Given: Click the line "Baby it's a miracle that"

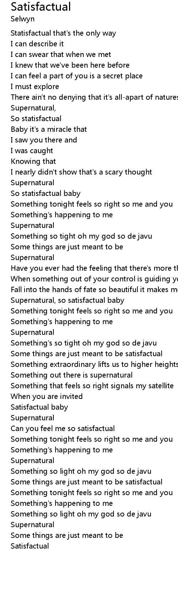Looking at the screenshot, I should point(49,129).
